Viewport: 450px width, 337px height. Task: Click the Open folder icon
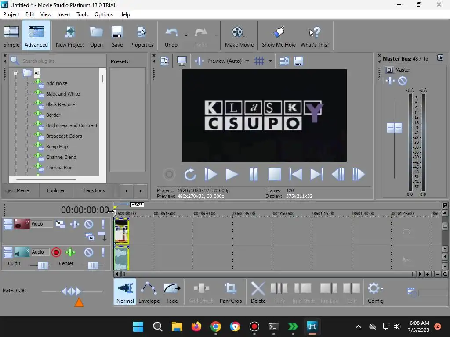96,36
